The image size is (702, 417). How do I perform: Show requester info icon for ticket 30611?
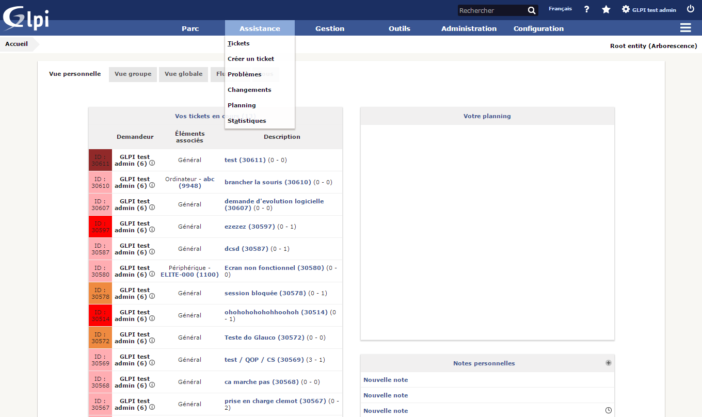tap(152, 163)
